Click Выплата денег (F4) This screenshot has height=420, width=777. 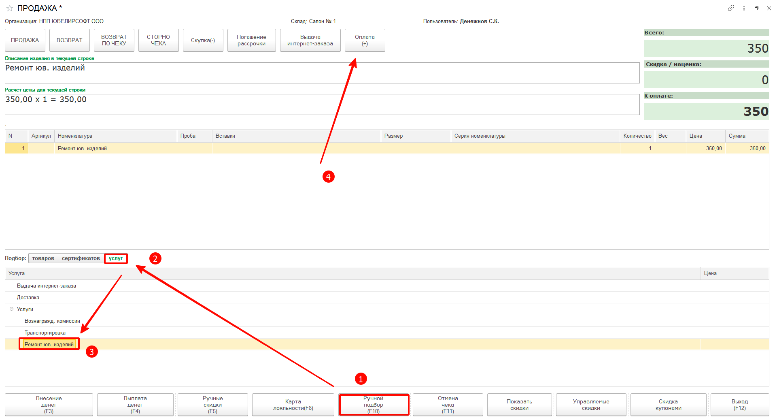point(135,405)
